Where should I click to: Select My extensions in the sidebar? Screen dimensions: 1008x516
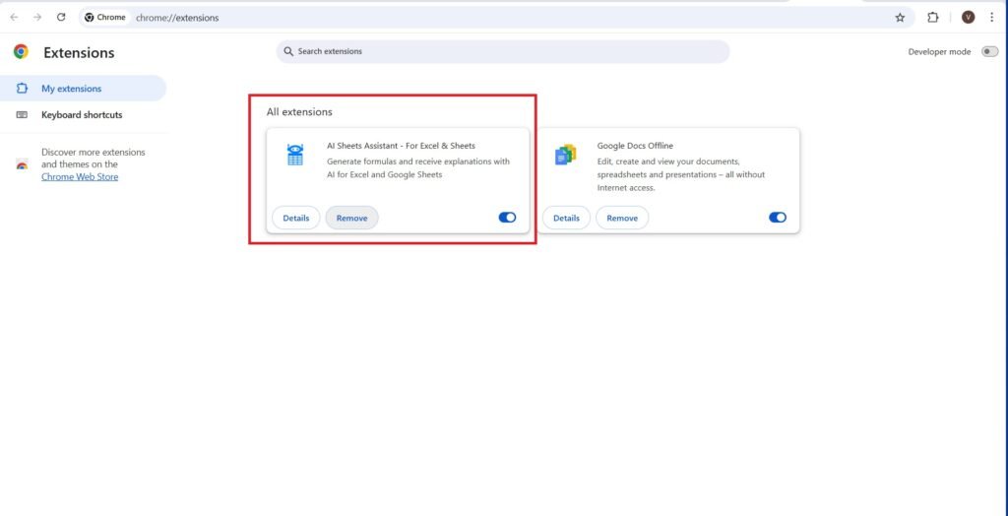(71, 89)
